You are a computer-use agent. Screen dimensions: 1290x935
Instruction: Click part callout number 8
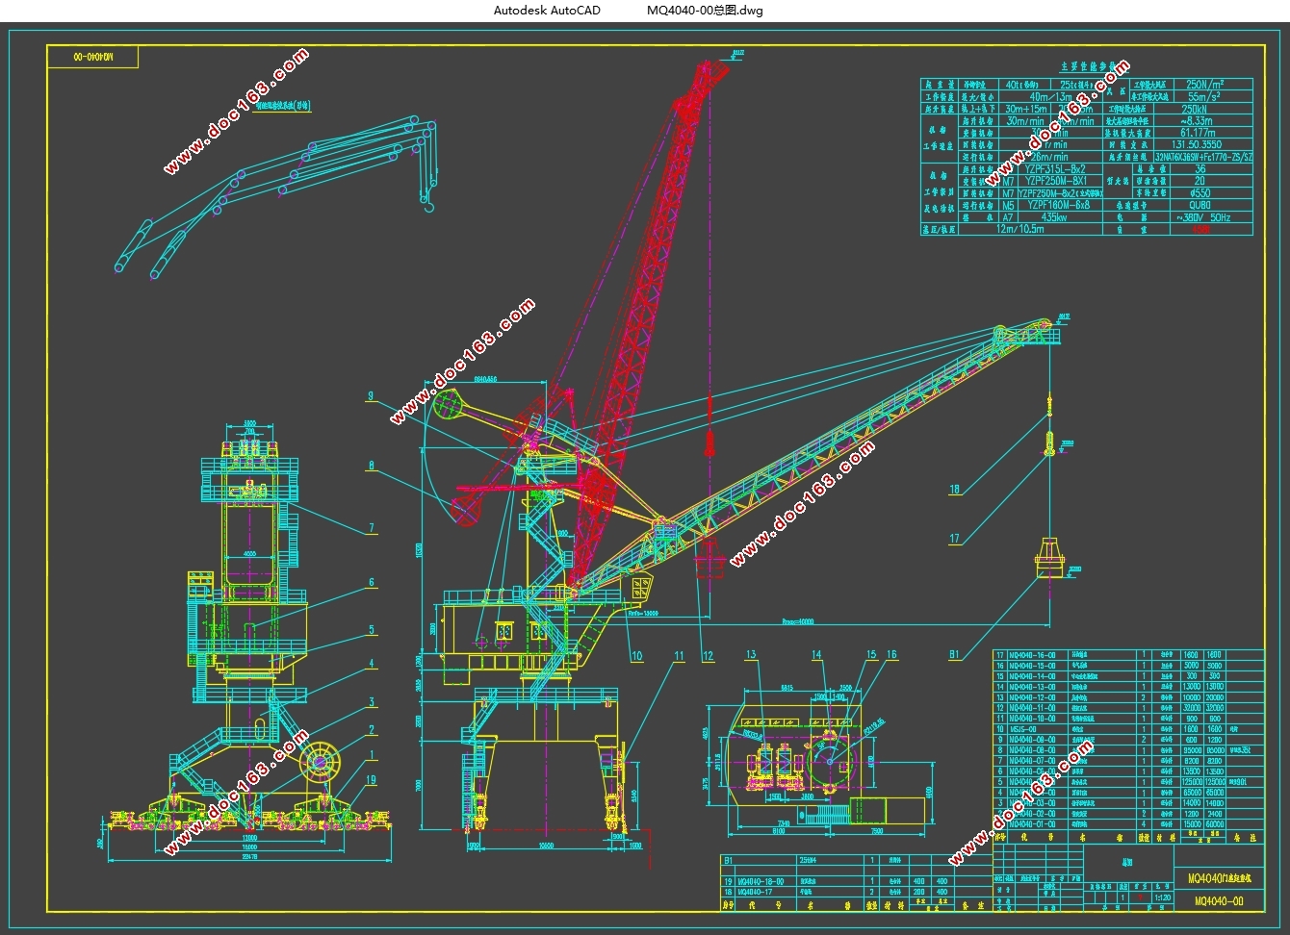coord(370,465)
